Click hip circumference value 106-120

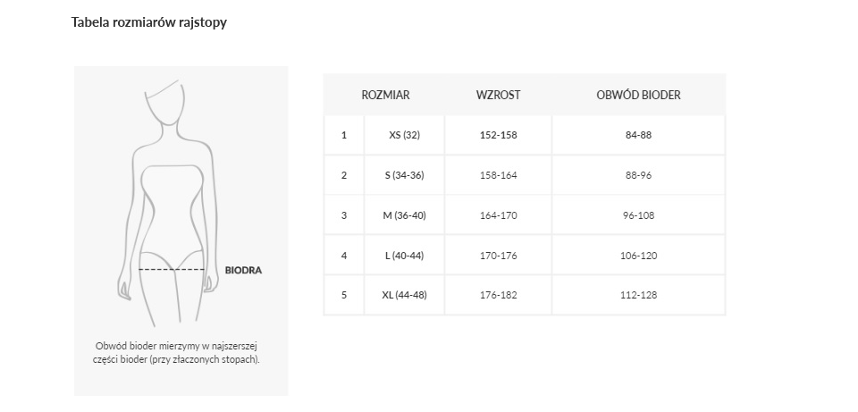pos(638,256)
